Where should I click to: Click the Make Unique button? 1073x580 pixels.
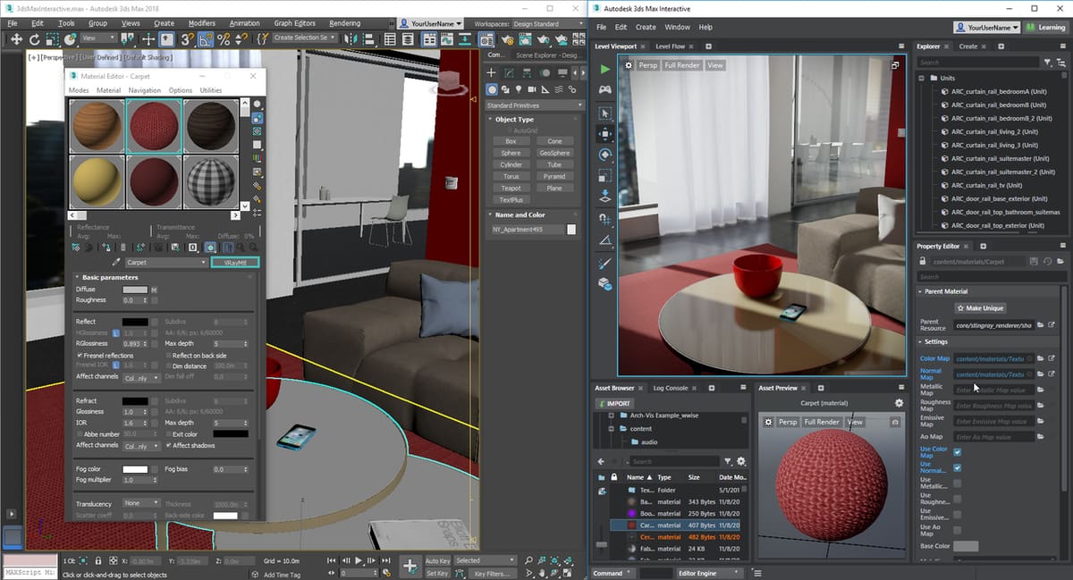coord(980,307)
